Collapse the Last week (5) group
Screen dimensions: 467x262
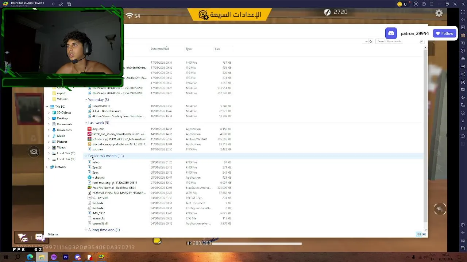pyautogui.click(x=86, y=123)
